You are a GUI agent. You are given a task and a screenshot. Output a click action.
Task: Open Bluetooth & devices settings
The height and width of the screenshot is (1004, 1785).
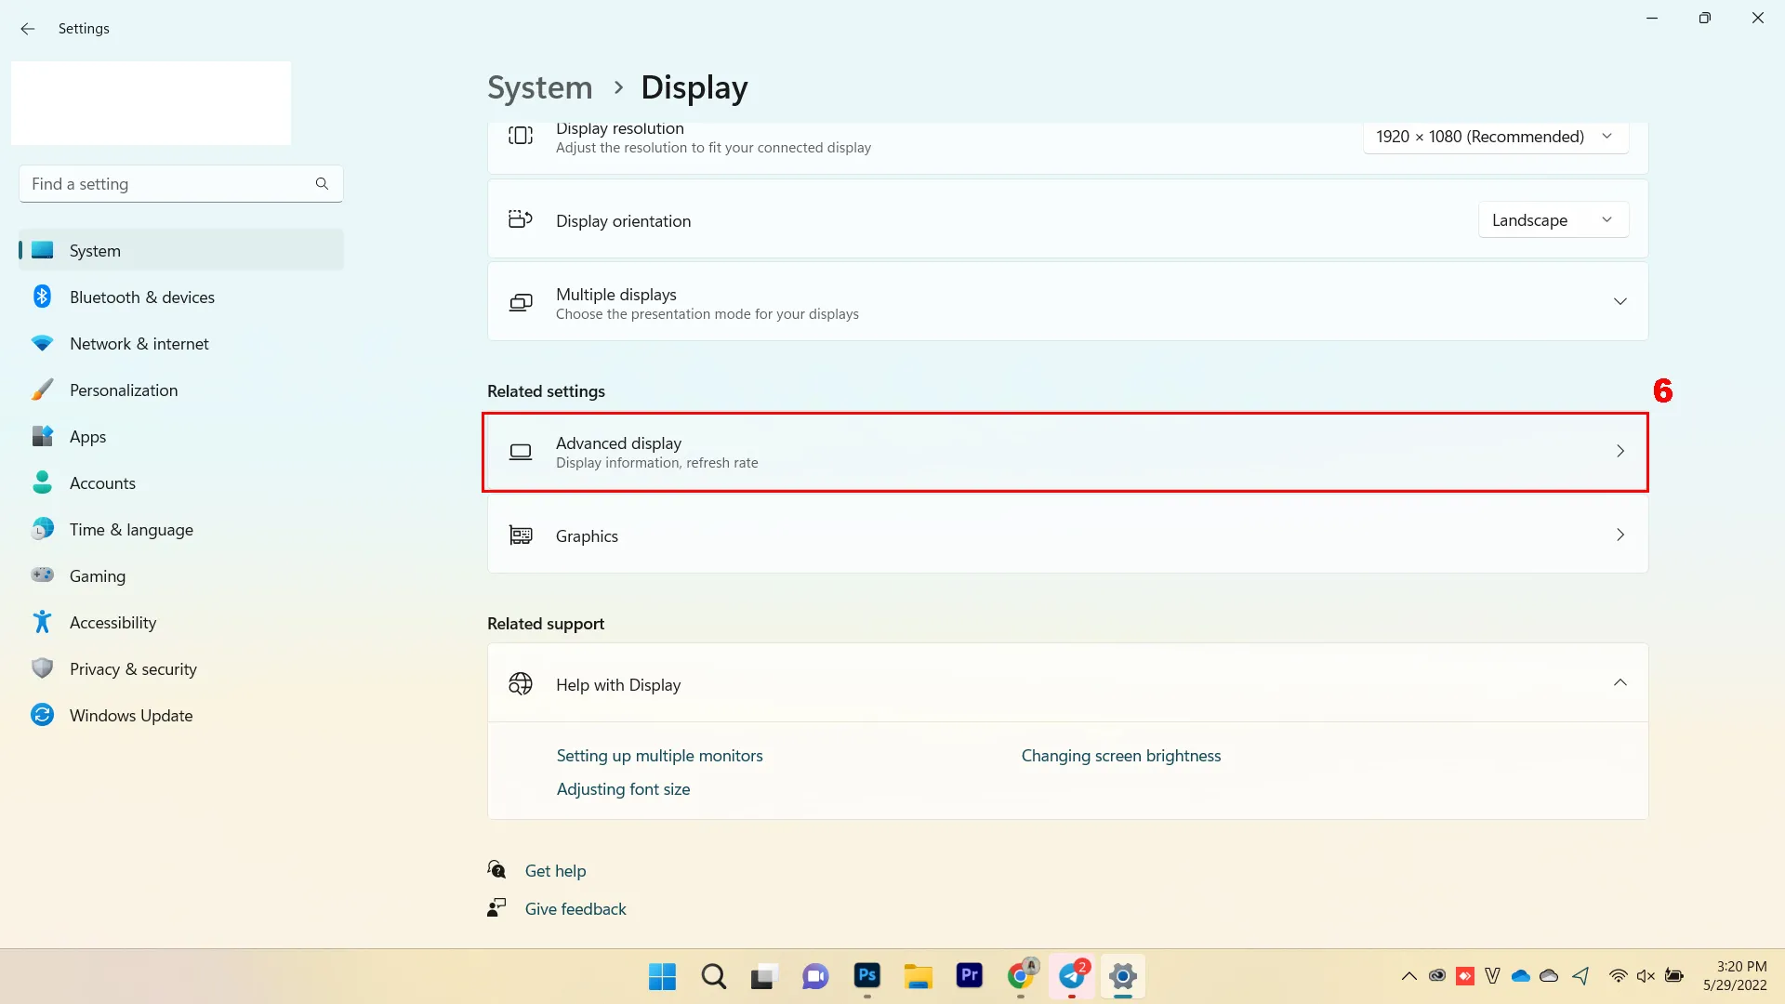pyautogui.click(x=141, y=297)
